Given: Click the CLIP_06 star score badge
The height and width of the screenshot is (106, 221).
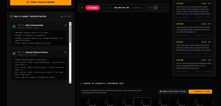Looking at the screenshot, I should pos(204,24).
